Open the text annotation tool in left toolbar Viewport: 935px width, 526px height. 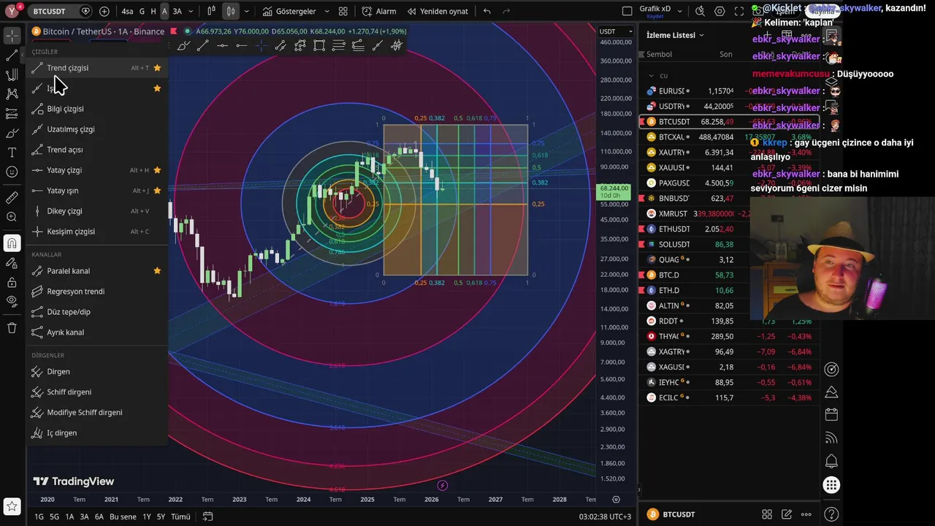12,153
